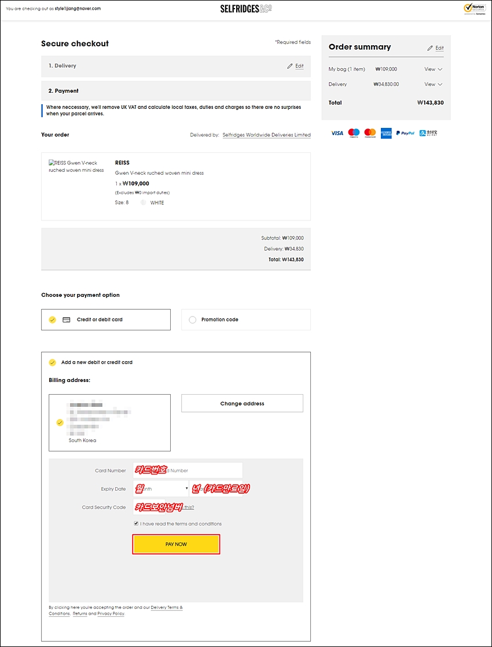Screen dimensions: 492x647
Task: Open the 1. Delivery section
Action: (176, 66)
